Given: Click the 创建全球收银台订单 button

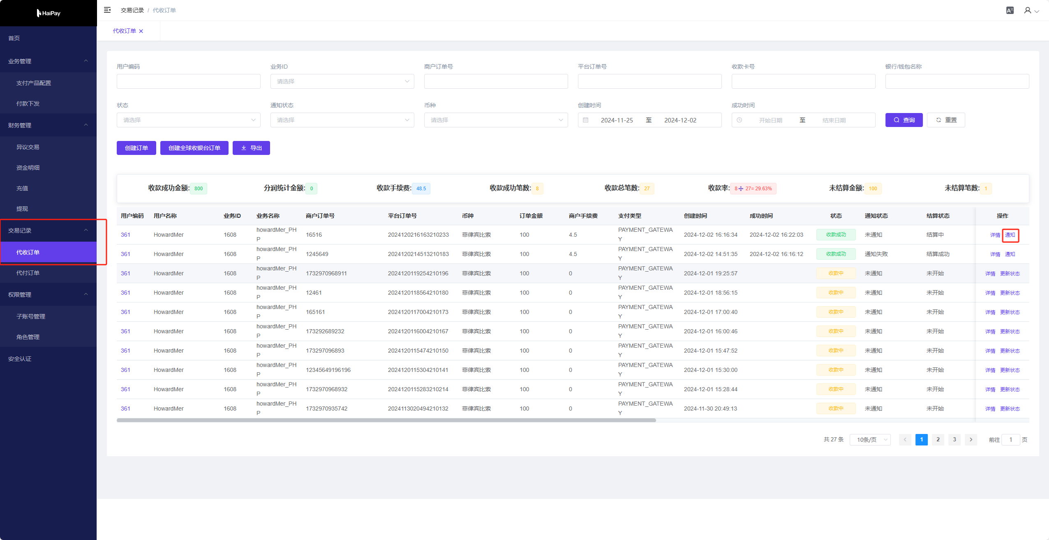Looking at the screenshot, I should click(194, 148).
